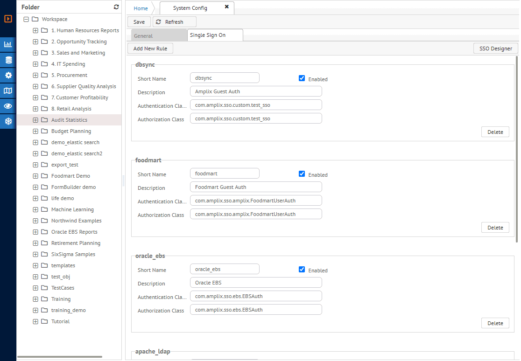521x361 pixels.
Task: Click the SixSigma Samples folder icon
Action: 44,254
